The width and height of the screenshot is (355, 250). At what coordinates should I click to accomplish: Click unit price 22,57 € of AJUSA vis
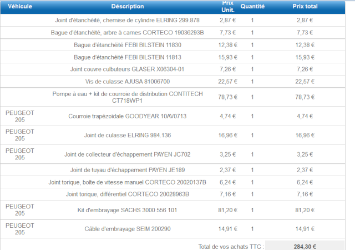pyautogui.click(x=228, y=82)
